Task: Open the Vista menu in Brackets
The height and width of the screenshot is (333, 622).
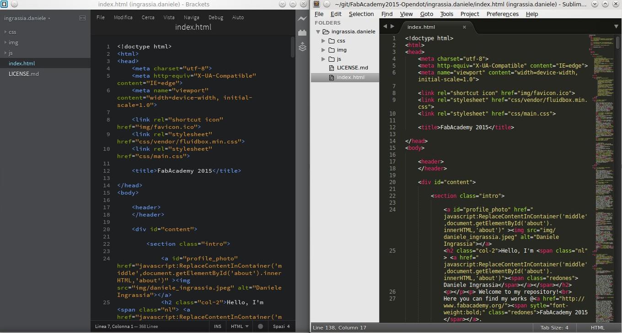Action: coord(169,17)
